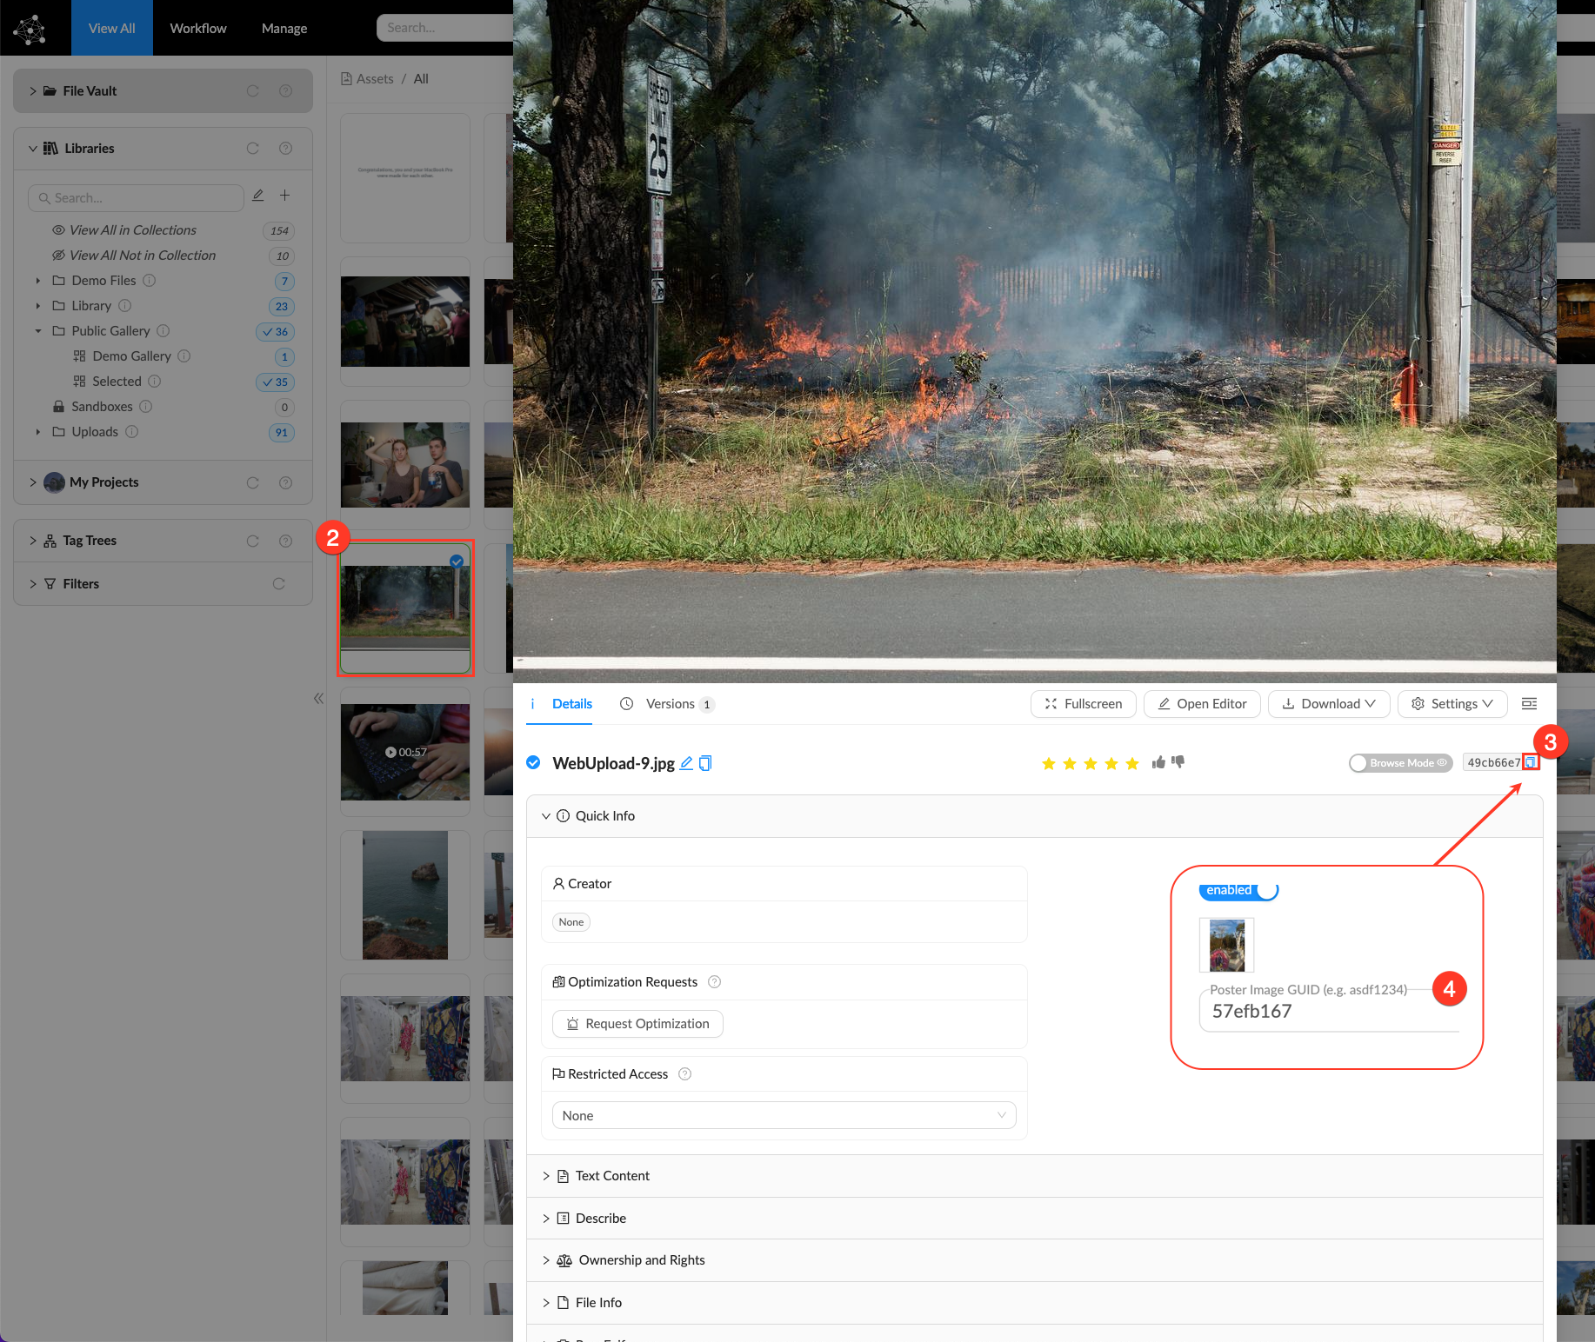Refresh the Libraries panel

coord(253,149)
